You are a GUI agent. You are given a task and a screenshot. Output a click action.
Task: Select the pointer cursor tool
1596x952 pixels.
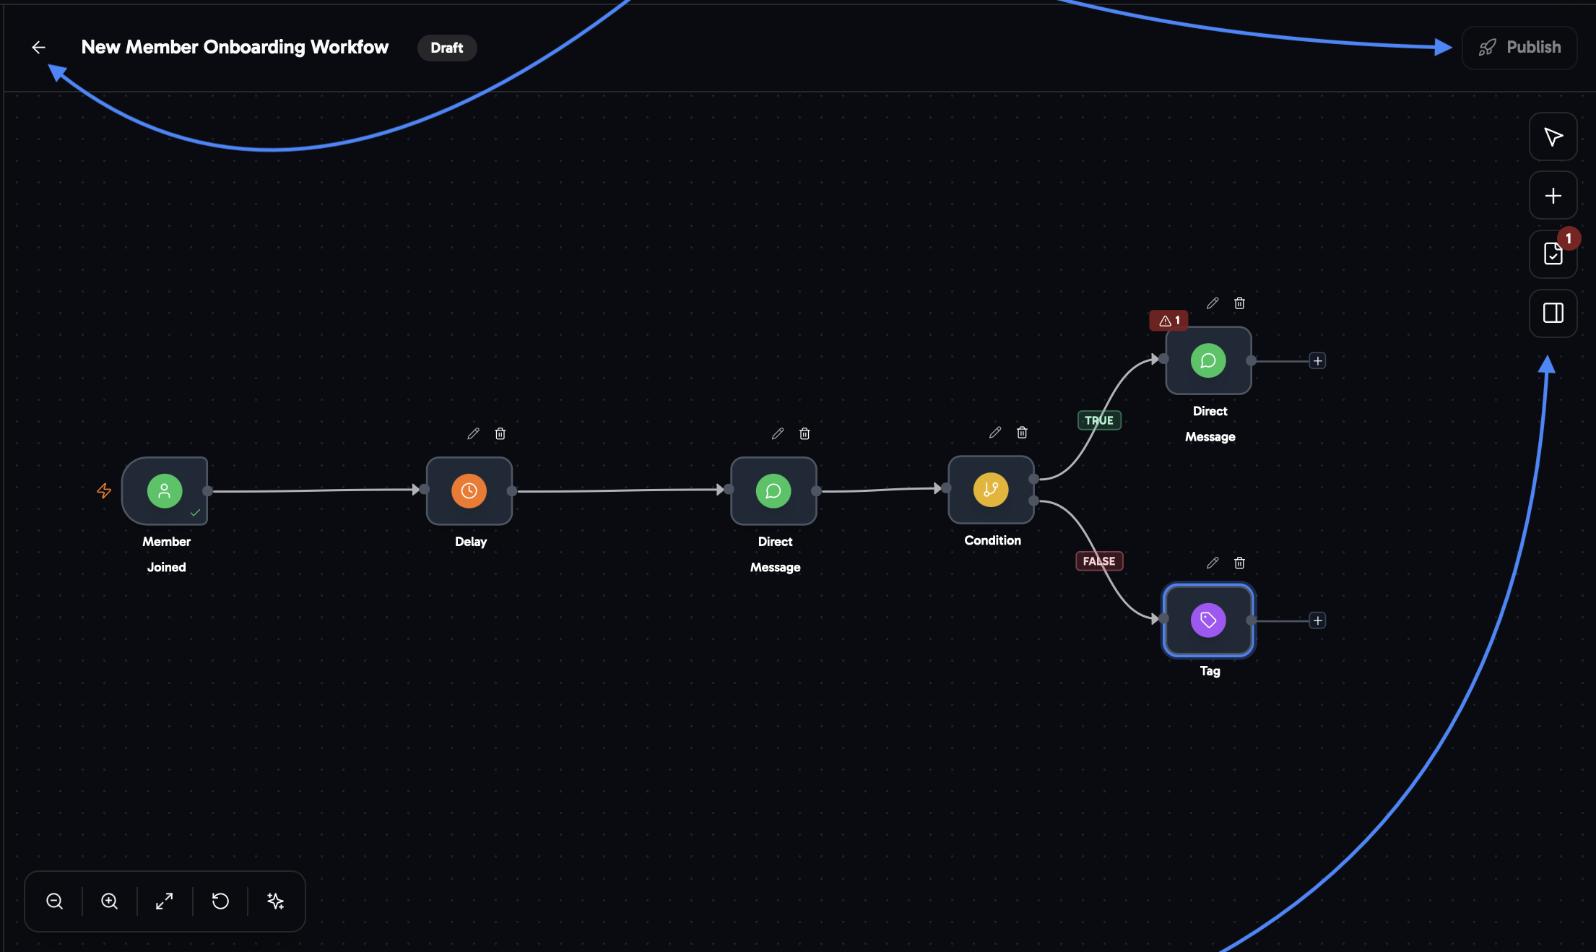tap(1553, 137)
